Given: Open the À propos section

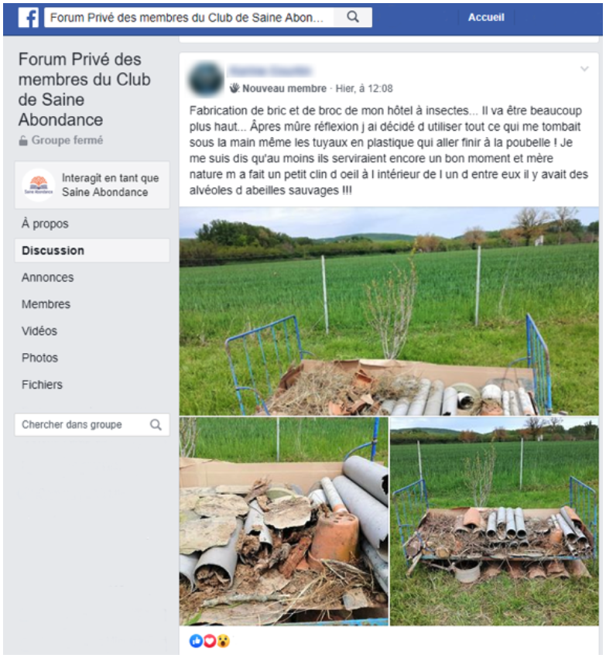Looking at the screenshot, I should [45, 224].
